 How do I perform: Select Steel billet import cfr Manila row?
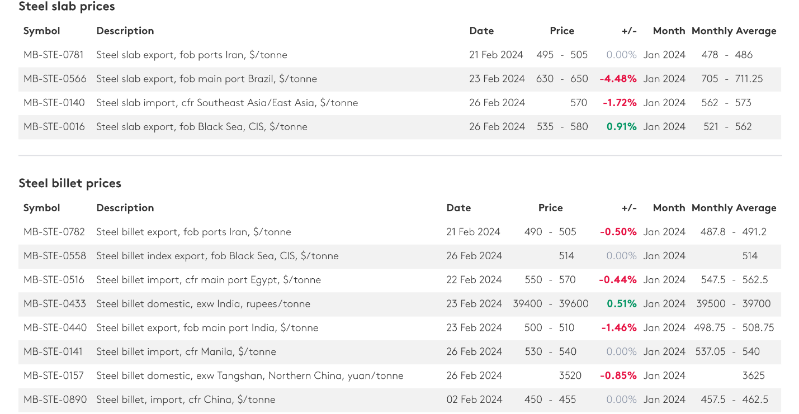[400, 351]
